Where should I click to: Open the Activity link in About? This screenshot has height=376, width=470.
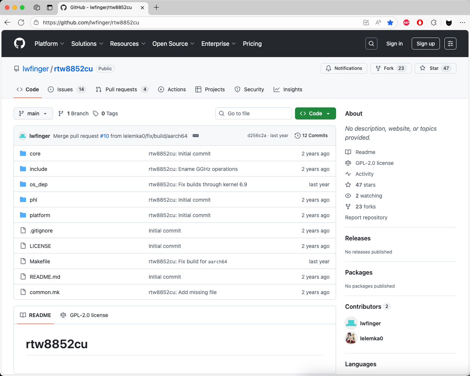point(364,174)
